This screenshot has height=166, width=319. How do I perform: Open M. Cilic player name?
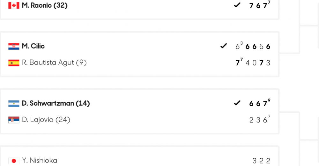pos(33,46)
